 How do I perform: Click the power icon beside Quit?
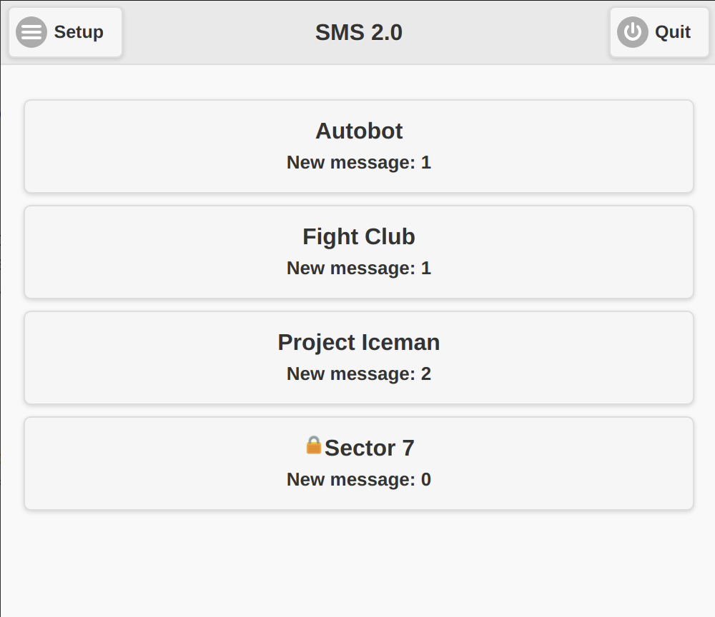(632, 32)
